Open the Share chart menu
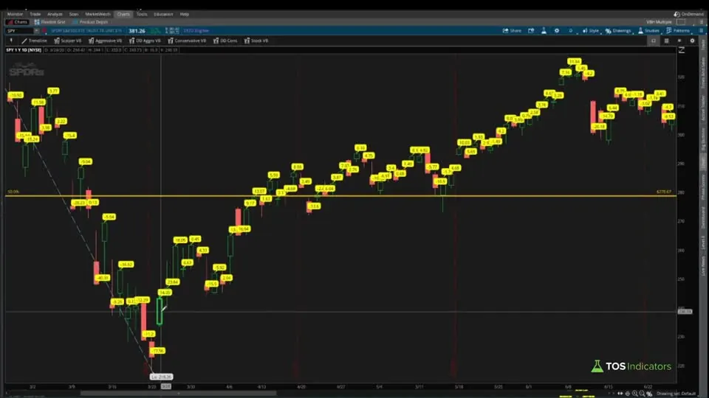 [512, 31]
